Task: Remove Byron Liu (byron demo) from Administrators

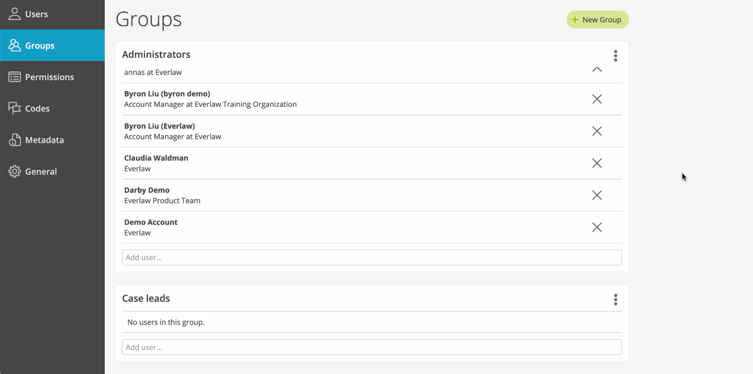Action: point(597,99)
